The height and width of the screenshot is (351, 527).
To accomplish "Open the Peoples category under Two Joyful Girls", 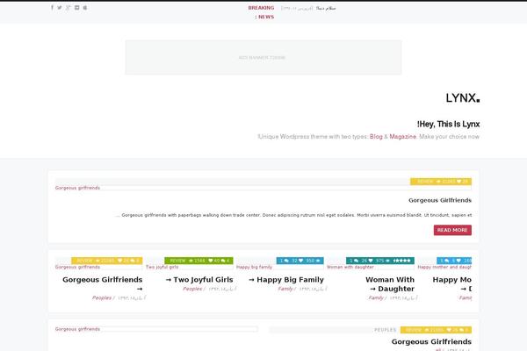I will coord(192,289).
